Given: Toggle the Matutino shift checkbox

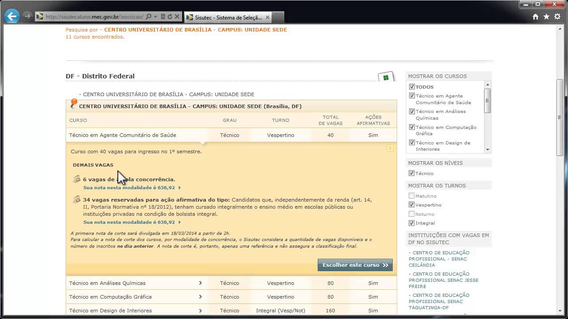Looking at the screenshot, I should pos(412,196).
